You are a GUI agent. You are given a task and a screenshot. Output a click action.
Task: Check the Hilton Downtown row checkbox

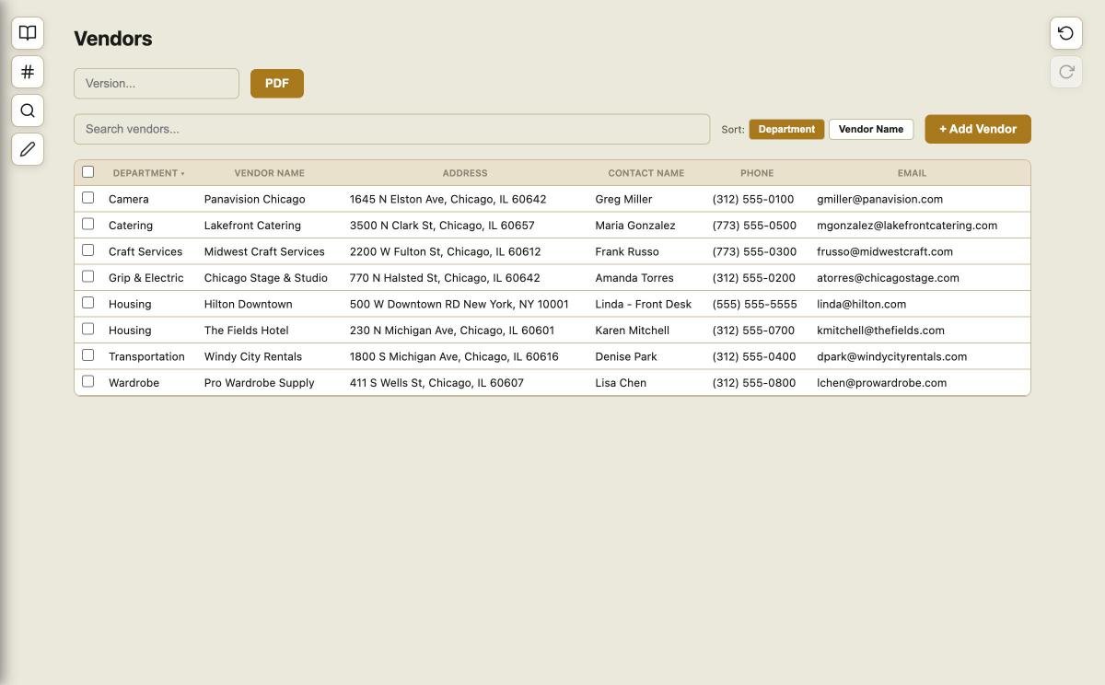88,303
